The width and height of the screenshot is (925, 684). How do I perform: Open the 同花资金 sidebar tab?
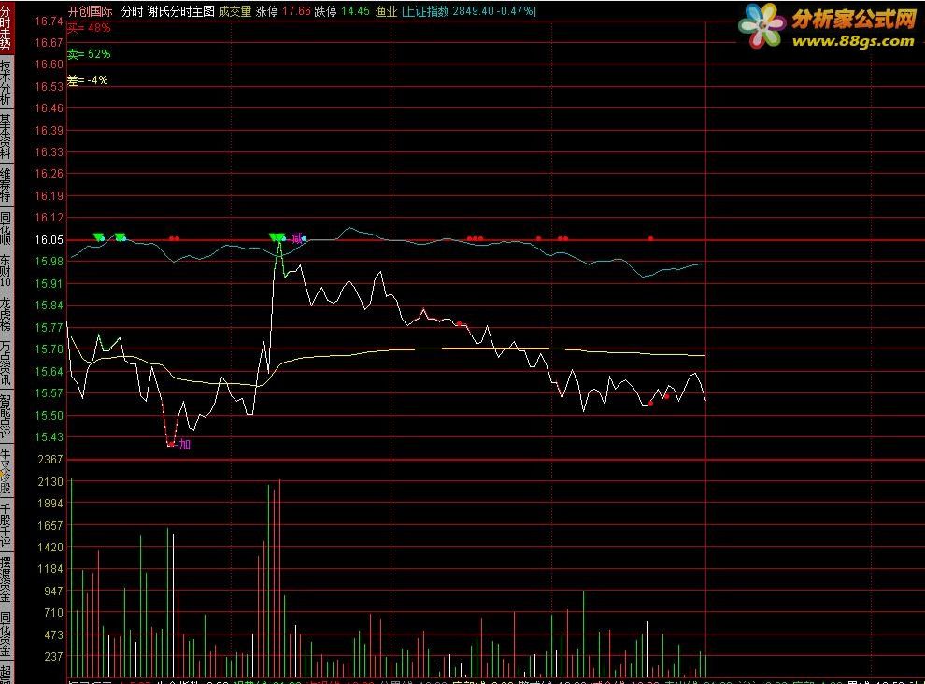pos(6,634)
